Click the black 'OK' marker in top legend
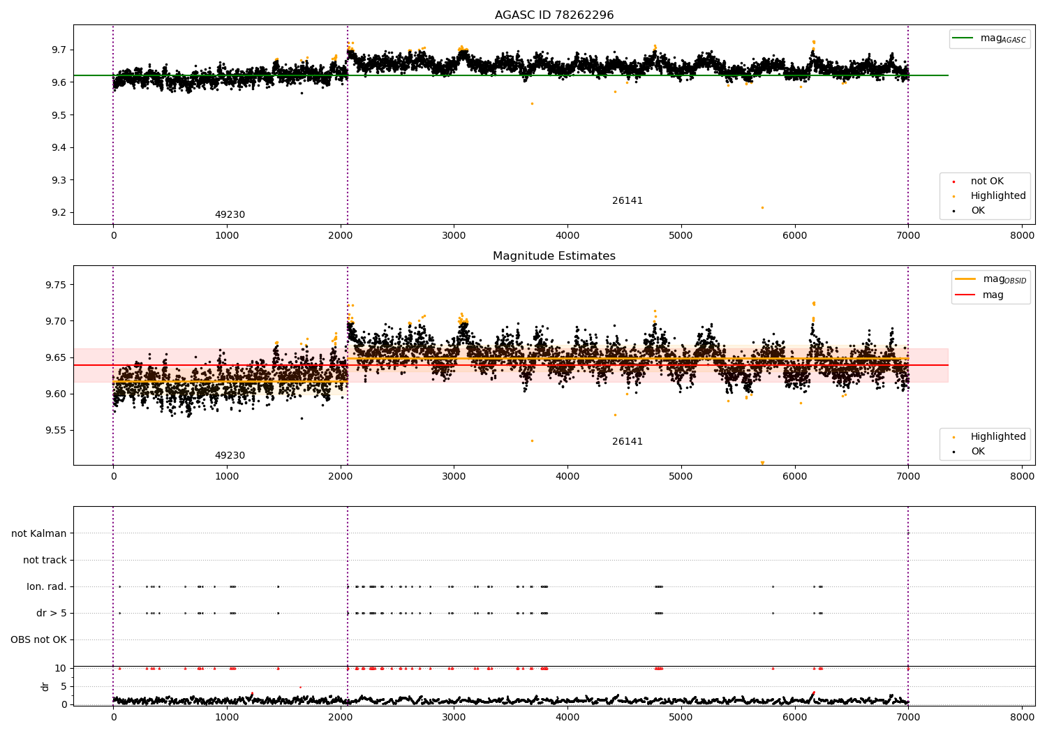Viewport: 1047px width, 733px height. [953, 211]
